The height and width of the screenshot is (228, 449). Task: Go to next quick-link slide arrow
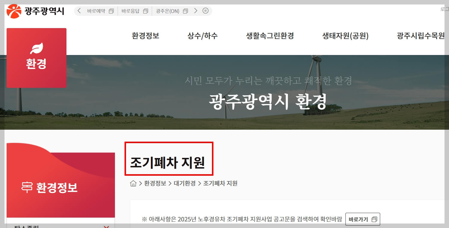(x=196, y=11)
